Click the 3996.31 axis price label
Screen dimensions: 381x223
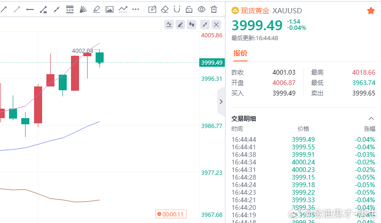212,78
